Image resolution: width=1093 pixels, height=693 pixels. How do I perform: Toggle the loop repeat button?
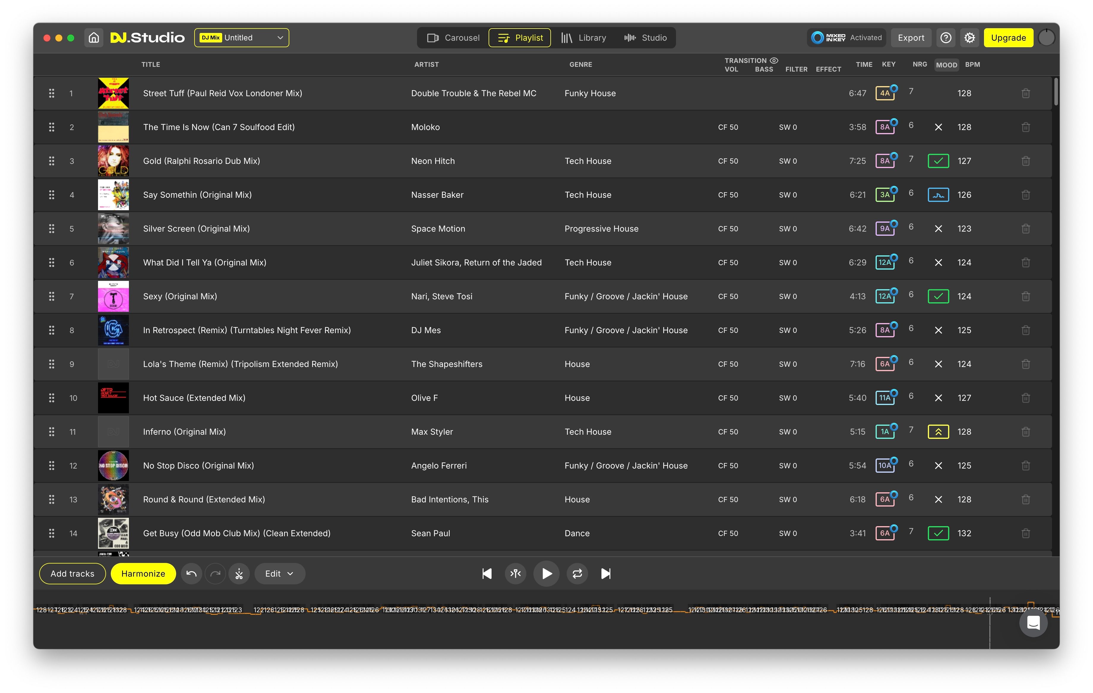pyautogui.click(x=577, y=574)
